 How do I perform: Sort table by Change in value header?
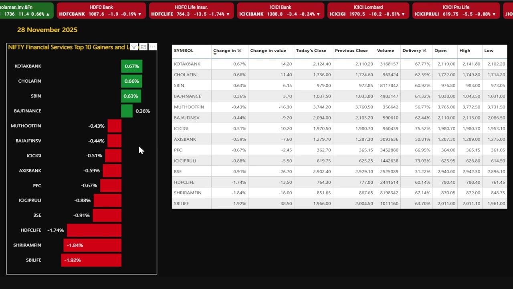pyautogui.click(x=268, y=51)
